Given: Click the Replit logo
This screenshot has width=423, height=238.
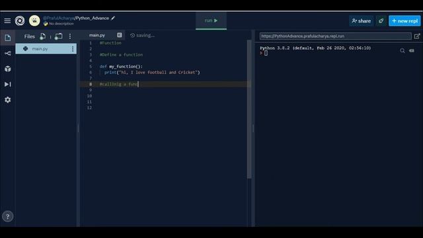Looking at the screenshot, I should (20, 20).
